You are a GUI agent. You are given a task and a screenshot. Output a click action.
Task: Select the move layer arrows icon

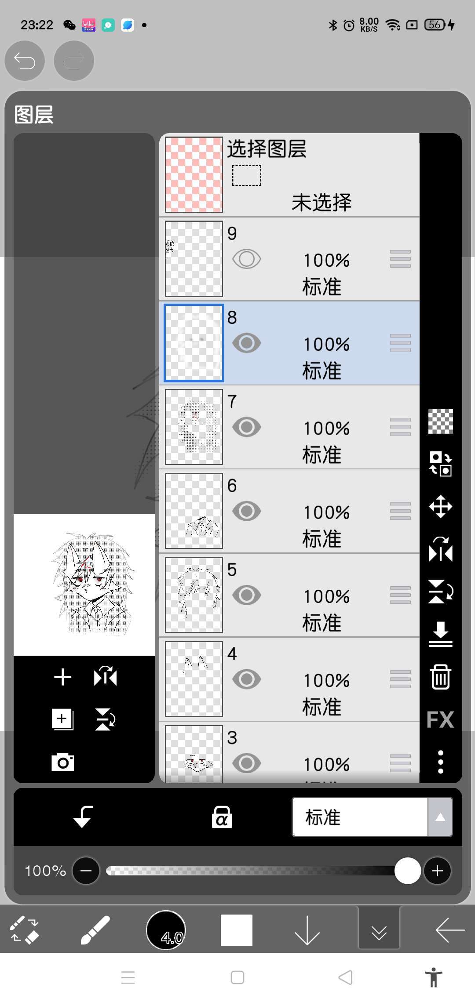[x=440, y=507]
